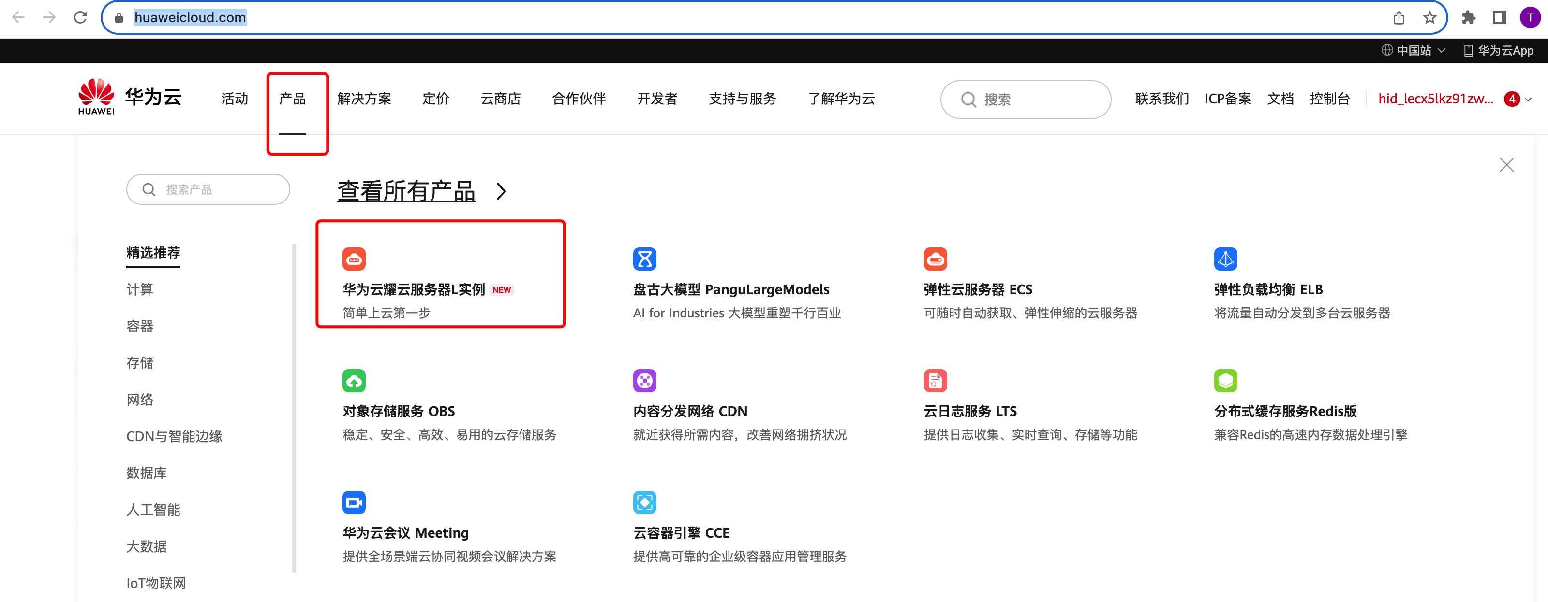The width and height of the screenshot is (1548, 602).
Task: Click the 华为云耀云服务器L实例 product icon
Action: 354,259
